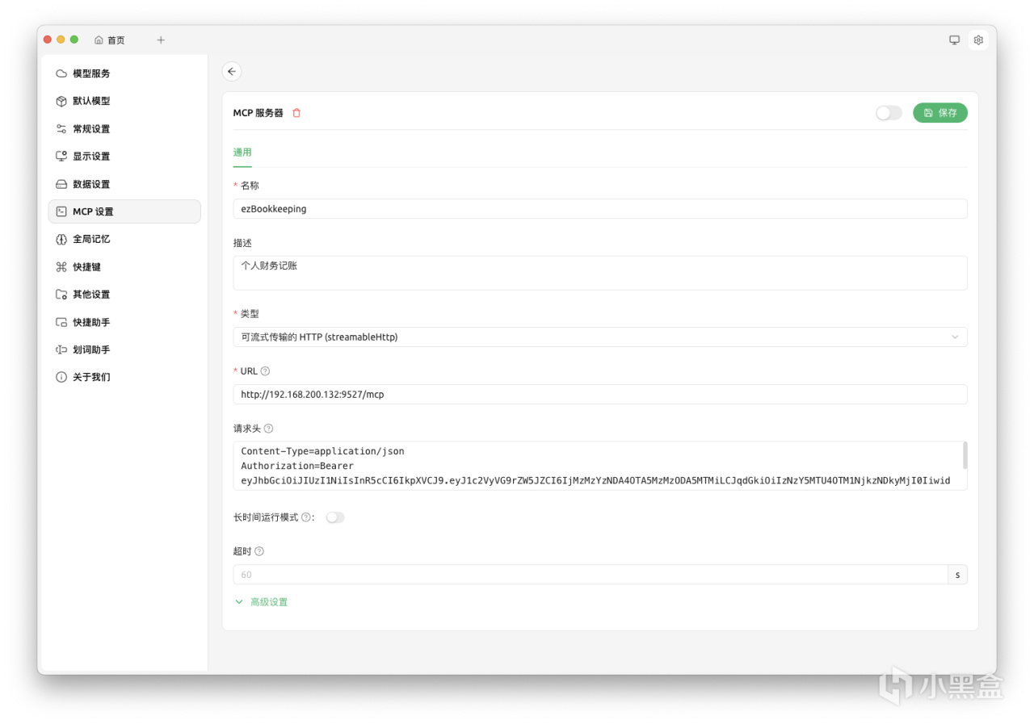Open the 类型 dropdown selector

tap(599, 337)
